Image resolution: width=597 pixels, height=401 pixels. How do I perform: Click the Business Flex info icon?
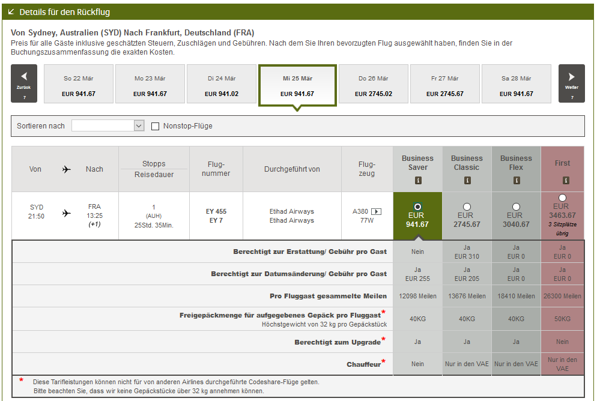click(516, 180)
